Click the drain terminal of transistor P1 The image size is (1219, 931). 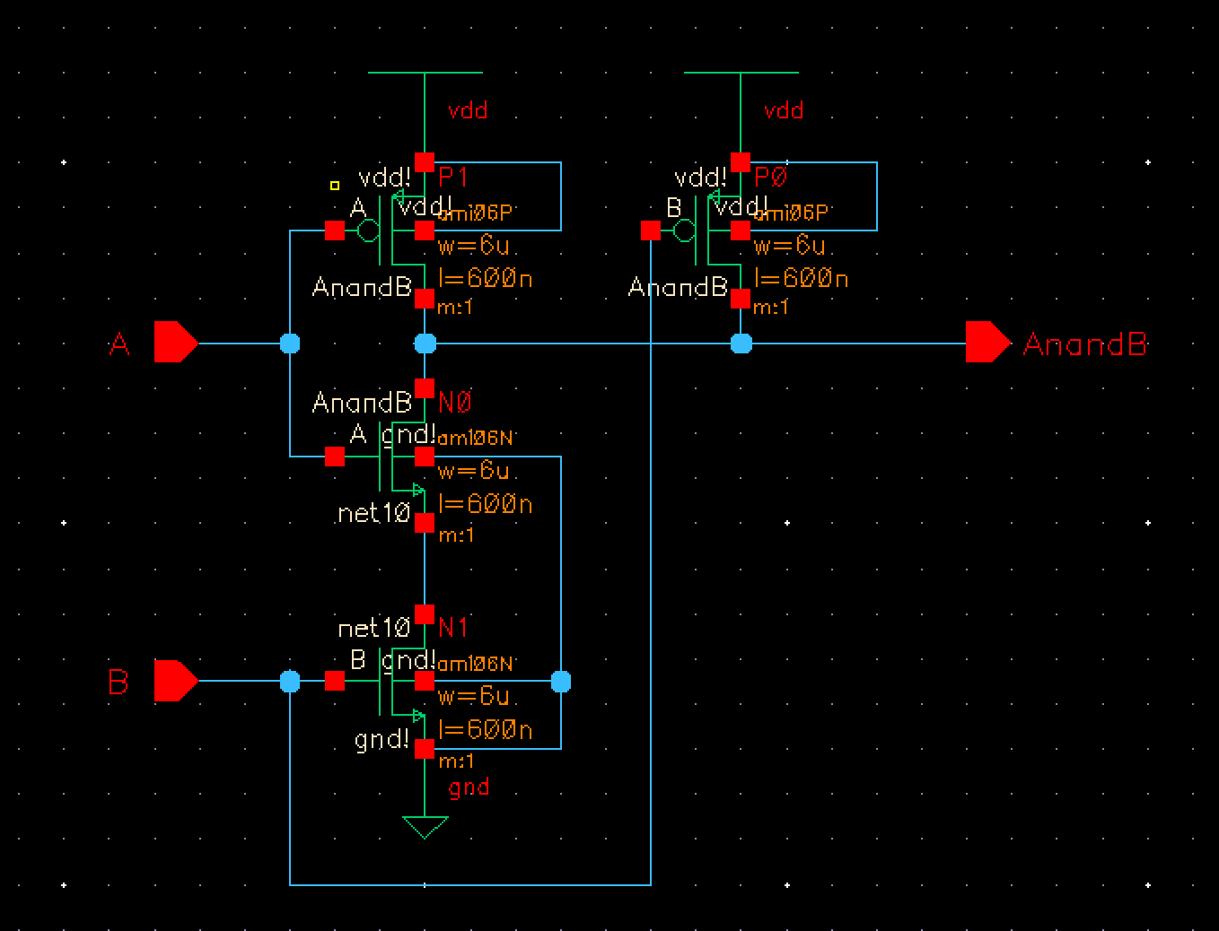click(x=425, y=299)
